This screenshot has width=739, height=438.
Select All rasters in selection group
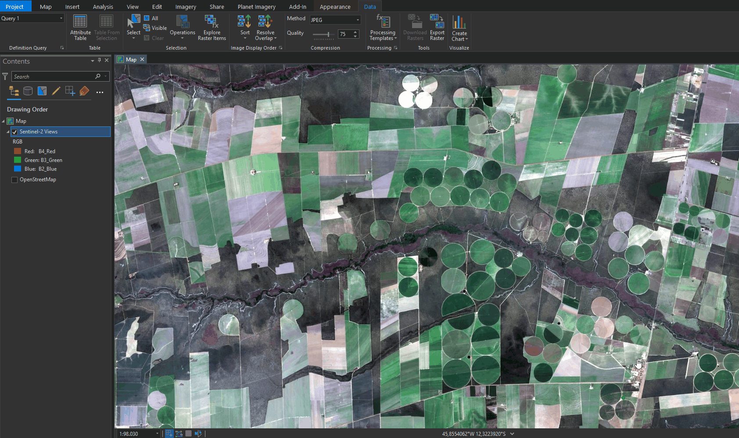point(151,18)
